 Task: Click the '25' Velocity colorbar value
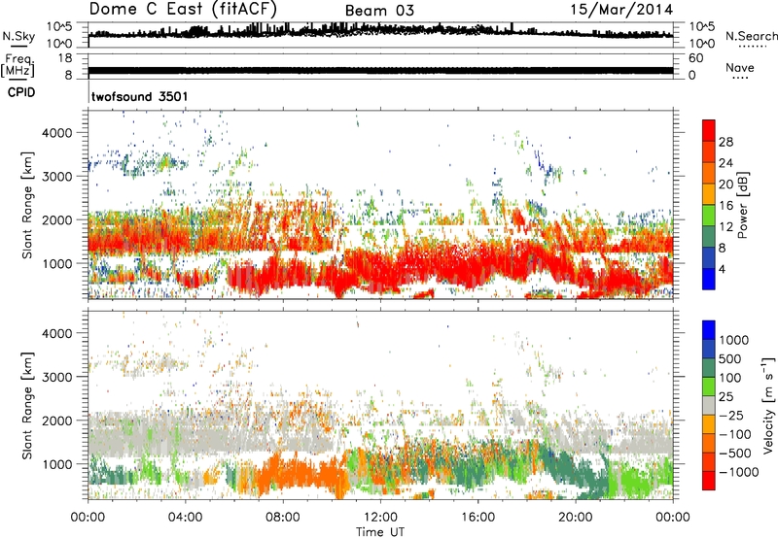click(725, 396)
